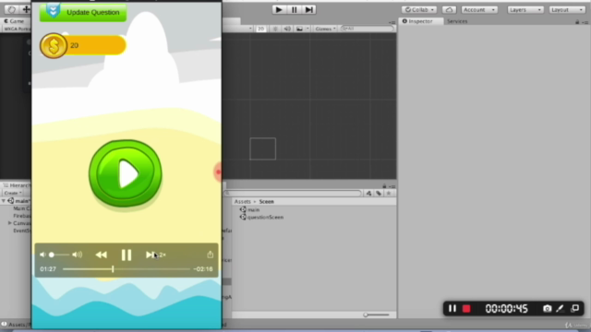Click the scene search field
Image resolution: width=591 pixels, height=332 pixels.
point(368,29)
